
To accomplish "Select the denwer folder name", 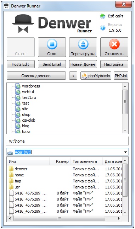I will click(x=21, y=169).
